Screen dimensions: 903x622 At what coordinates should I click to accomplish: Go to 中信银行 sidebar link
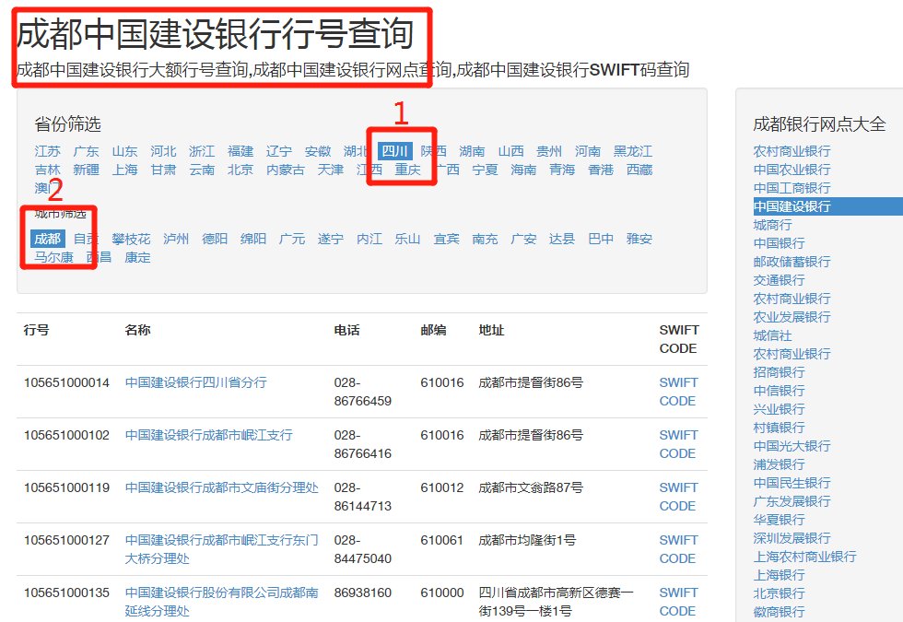(780, 391)
